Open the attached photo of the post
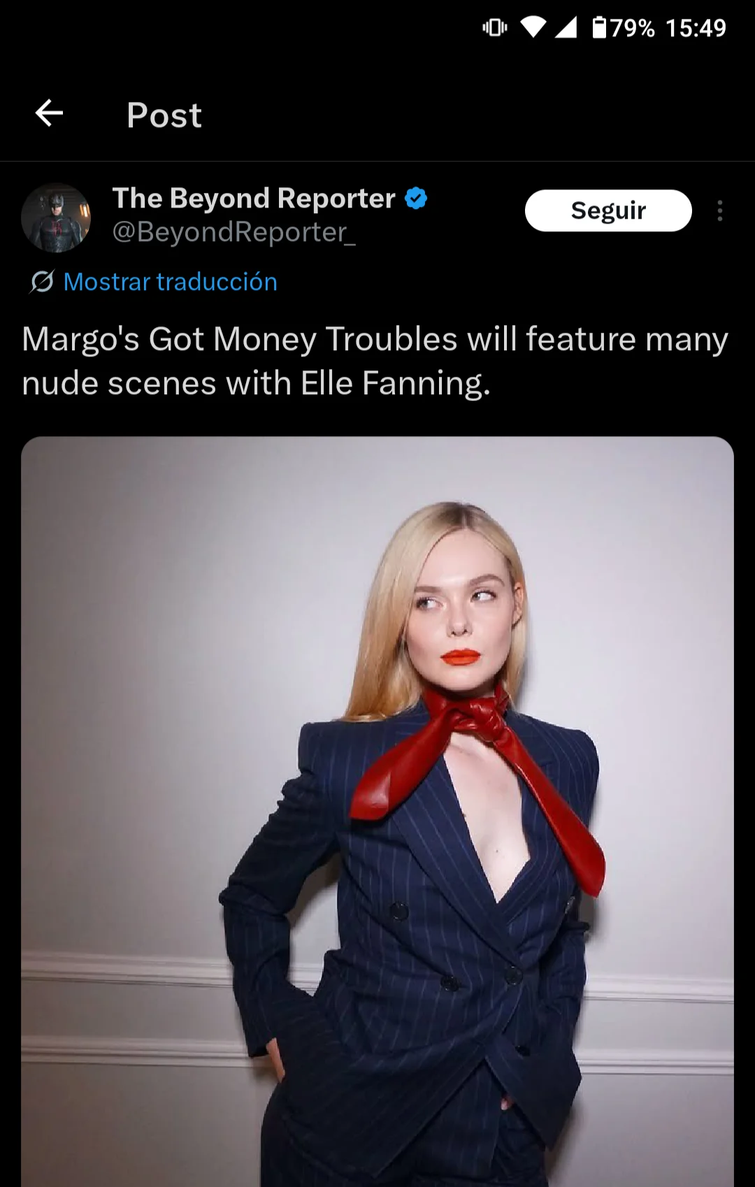Viewport: 755px width, 1187px height. tap(377, 812)
